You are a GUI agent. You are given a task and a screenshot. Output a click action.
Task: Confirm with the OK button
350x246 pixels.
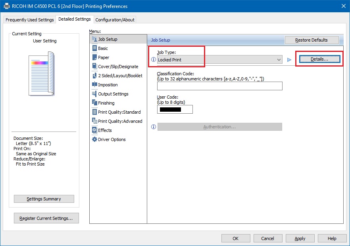(235, 238)
